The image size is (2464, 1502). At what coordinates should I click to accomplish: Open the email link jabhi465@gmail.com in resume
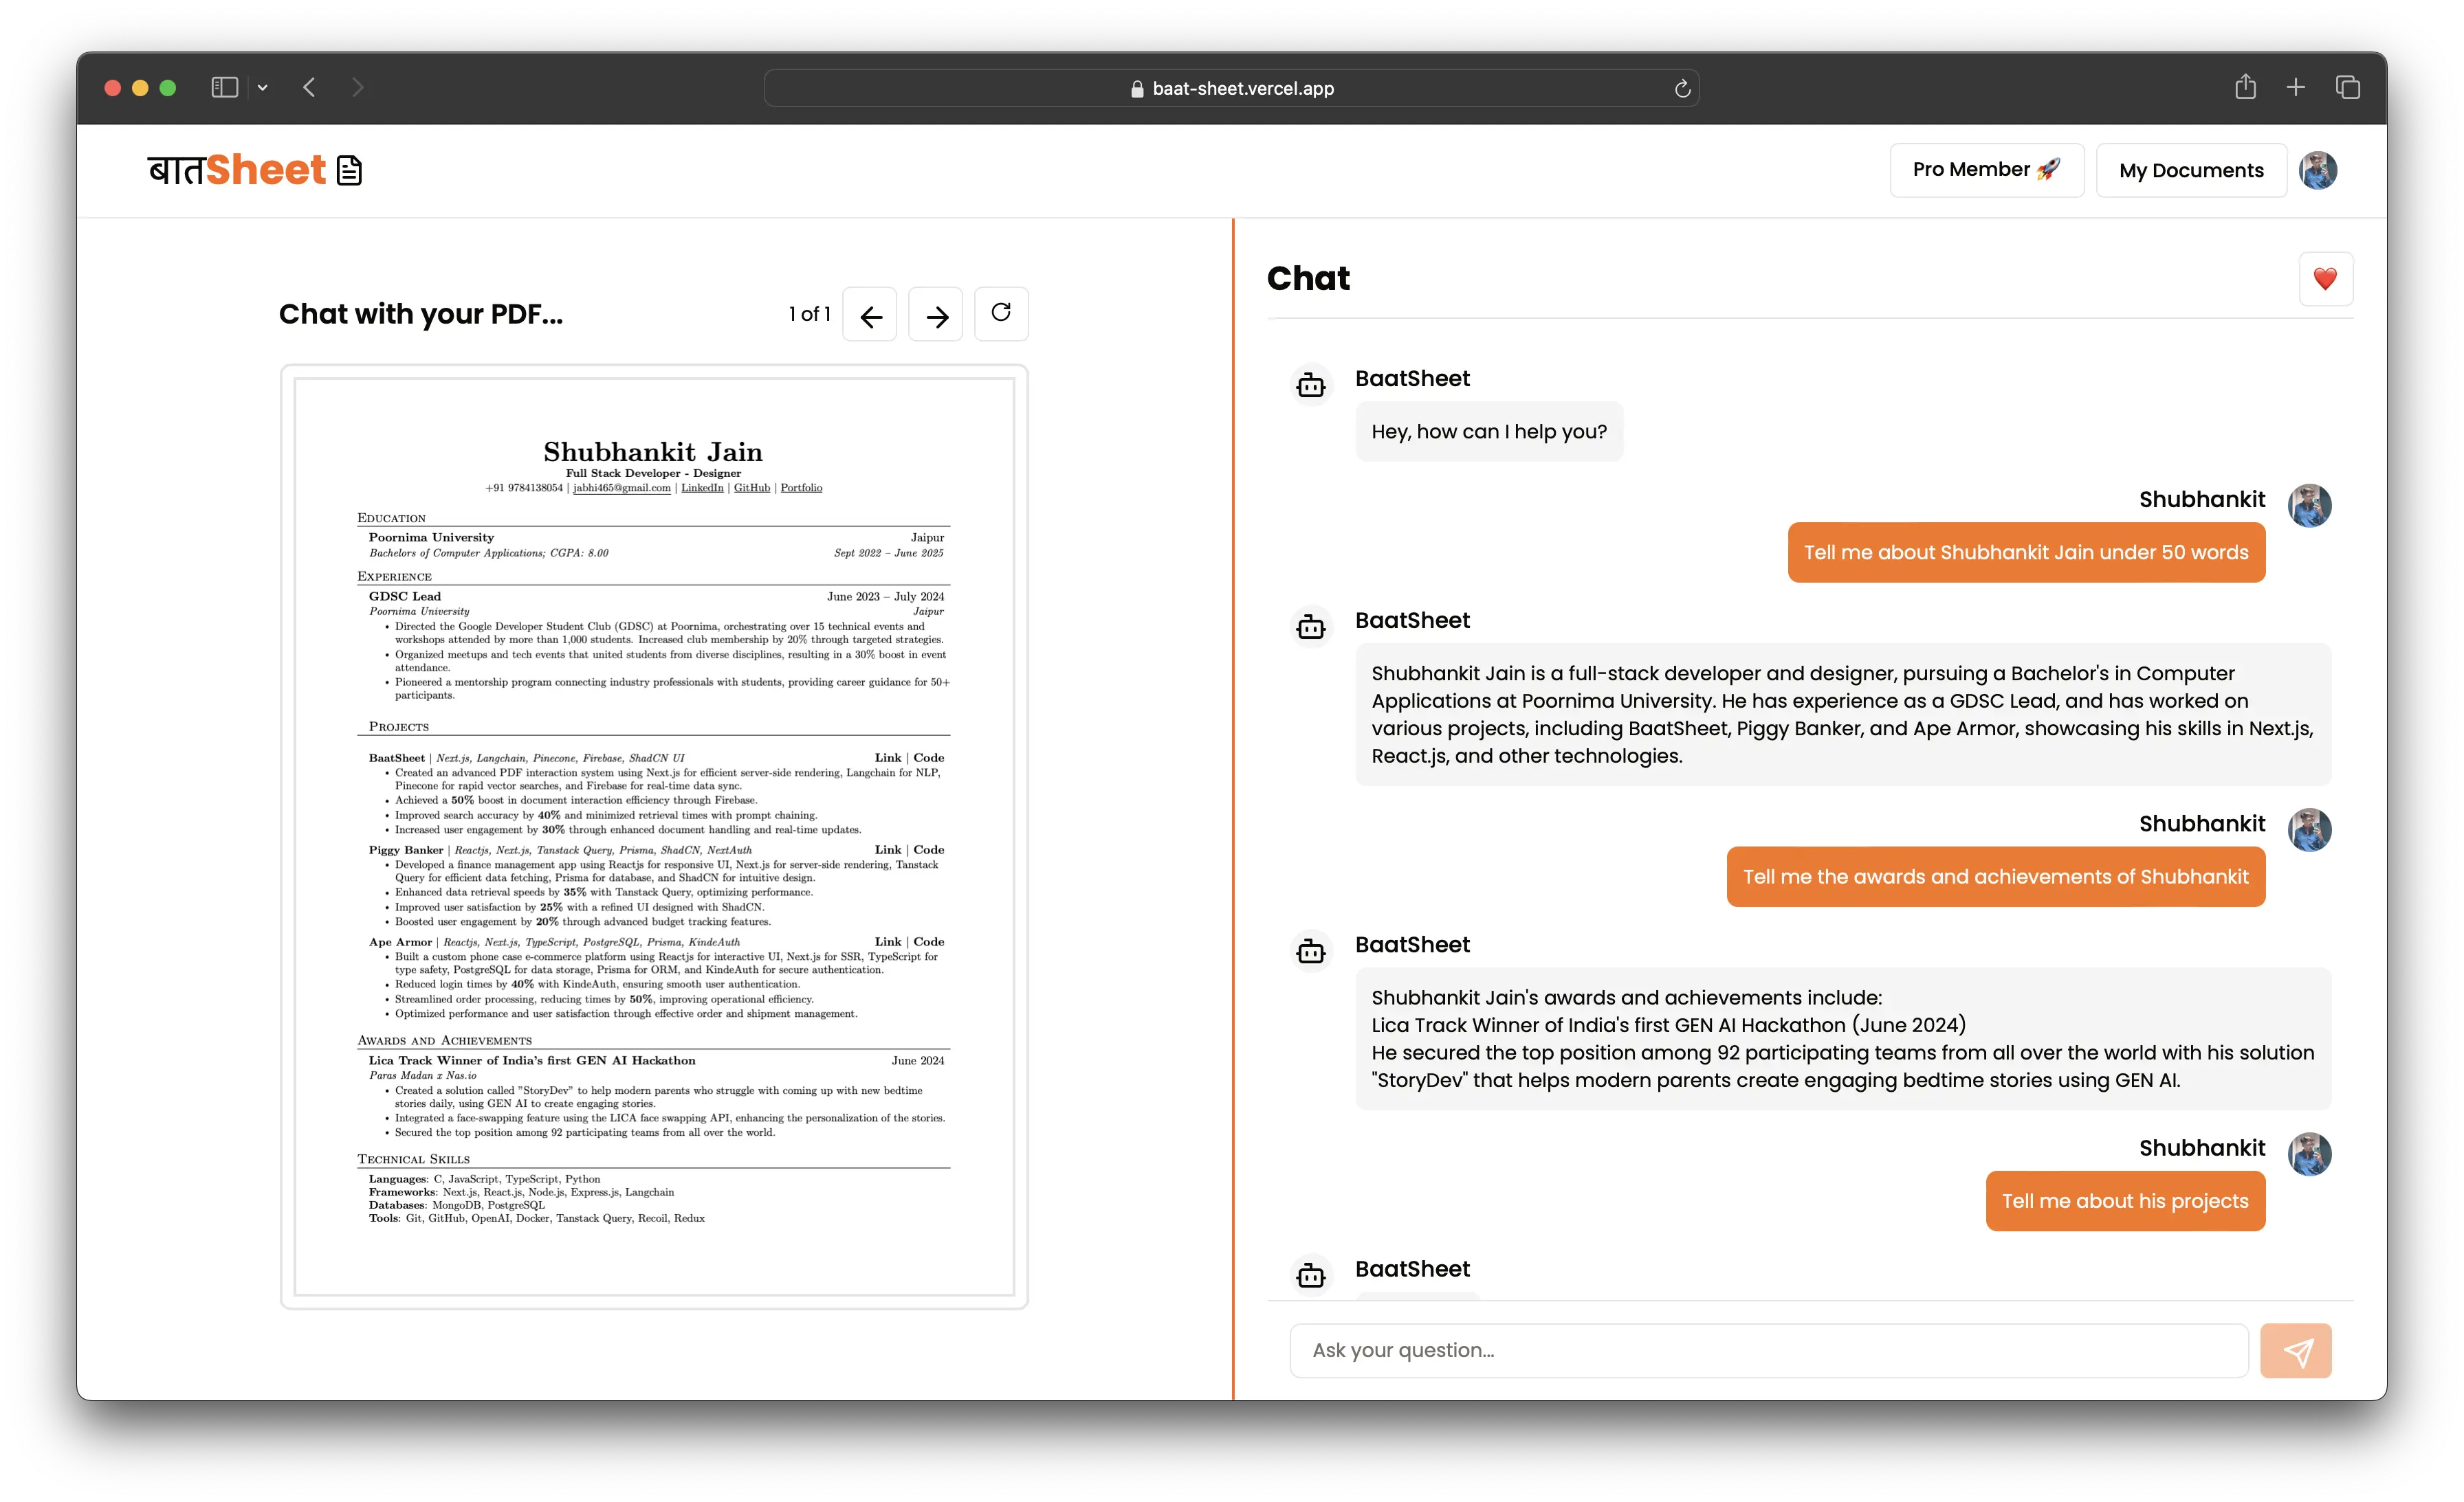click(621, 488)
